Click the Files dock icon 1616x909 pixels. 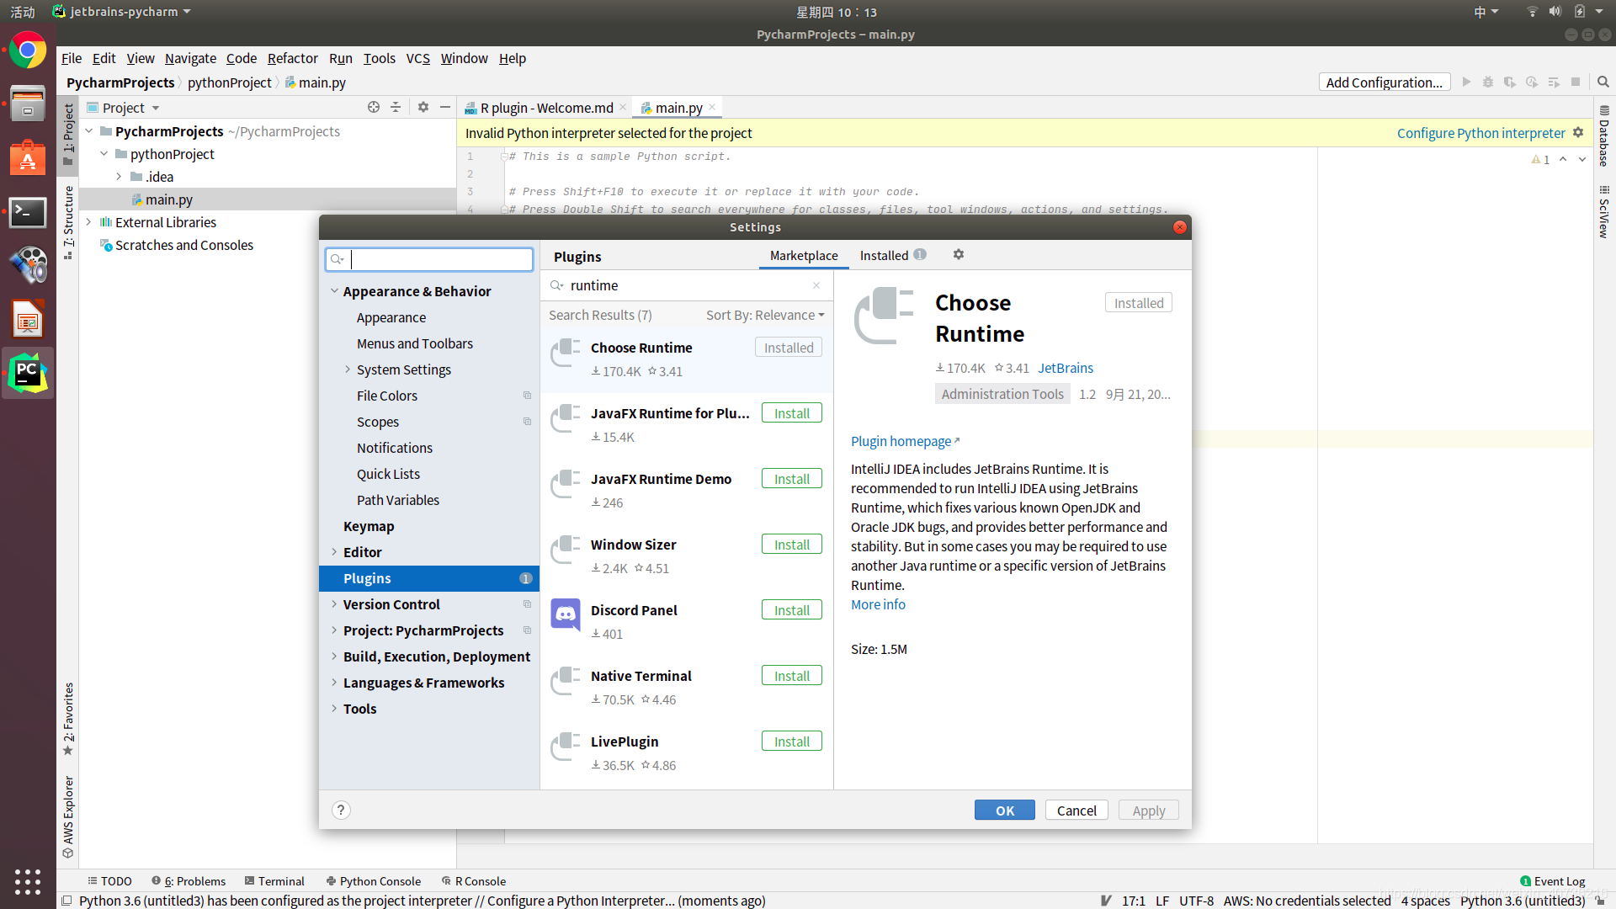click(x=28, y=105)
